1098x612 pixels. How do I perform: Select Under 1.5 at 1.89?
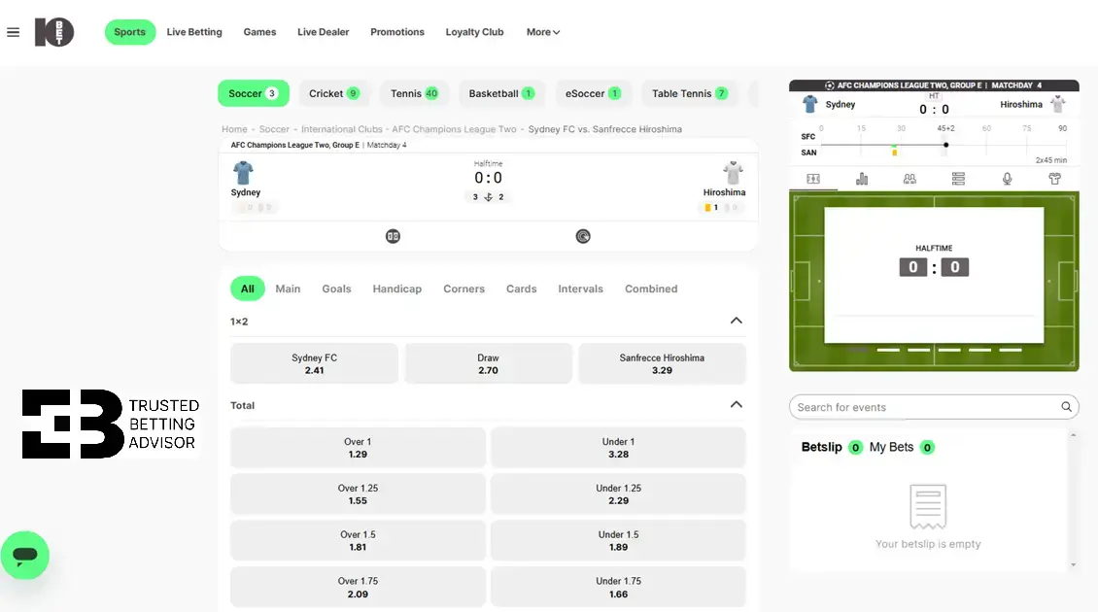[618, 540]
